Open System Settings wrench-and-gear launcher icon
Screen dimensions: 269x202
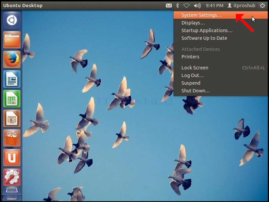(x=12, y=177)
